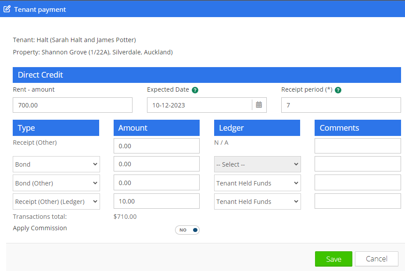This screenshot has height=271, width=405.
Task: Click the Property: Shannon Grove address text
Action: point(93,52)
